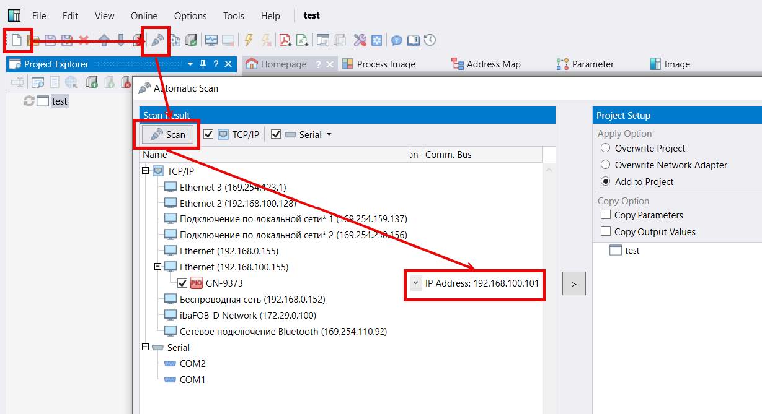762x414 pixels.
Task: Select the Overwrite Network Adapter option
Action: (x=606, y=165)
